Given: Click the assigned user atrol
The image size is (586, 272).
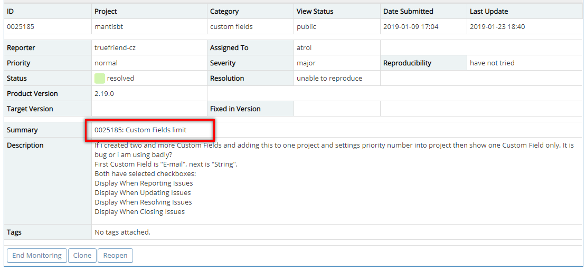Looking at the screenshot, I should 305,48.
